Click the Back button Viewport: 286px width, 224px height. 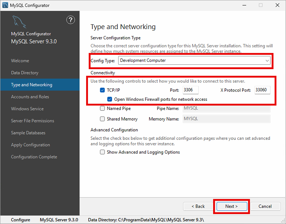[198, 206]
